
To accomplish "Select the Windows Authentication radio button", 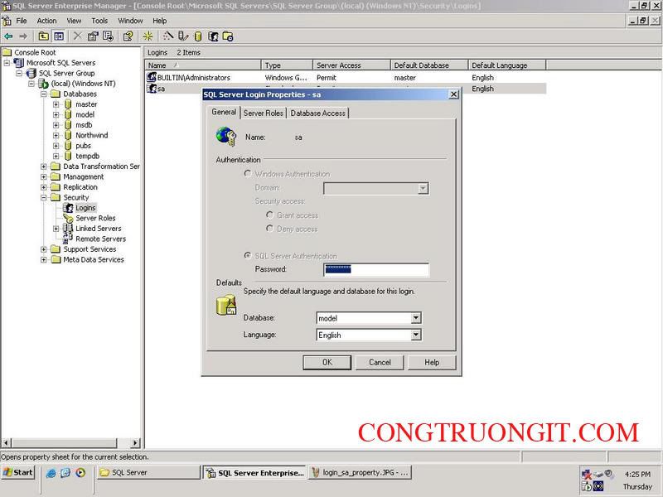I will [x=248, y=174].
